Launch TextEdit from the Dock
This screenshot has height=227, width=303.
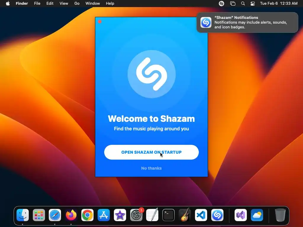point(152,215)
